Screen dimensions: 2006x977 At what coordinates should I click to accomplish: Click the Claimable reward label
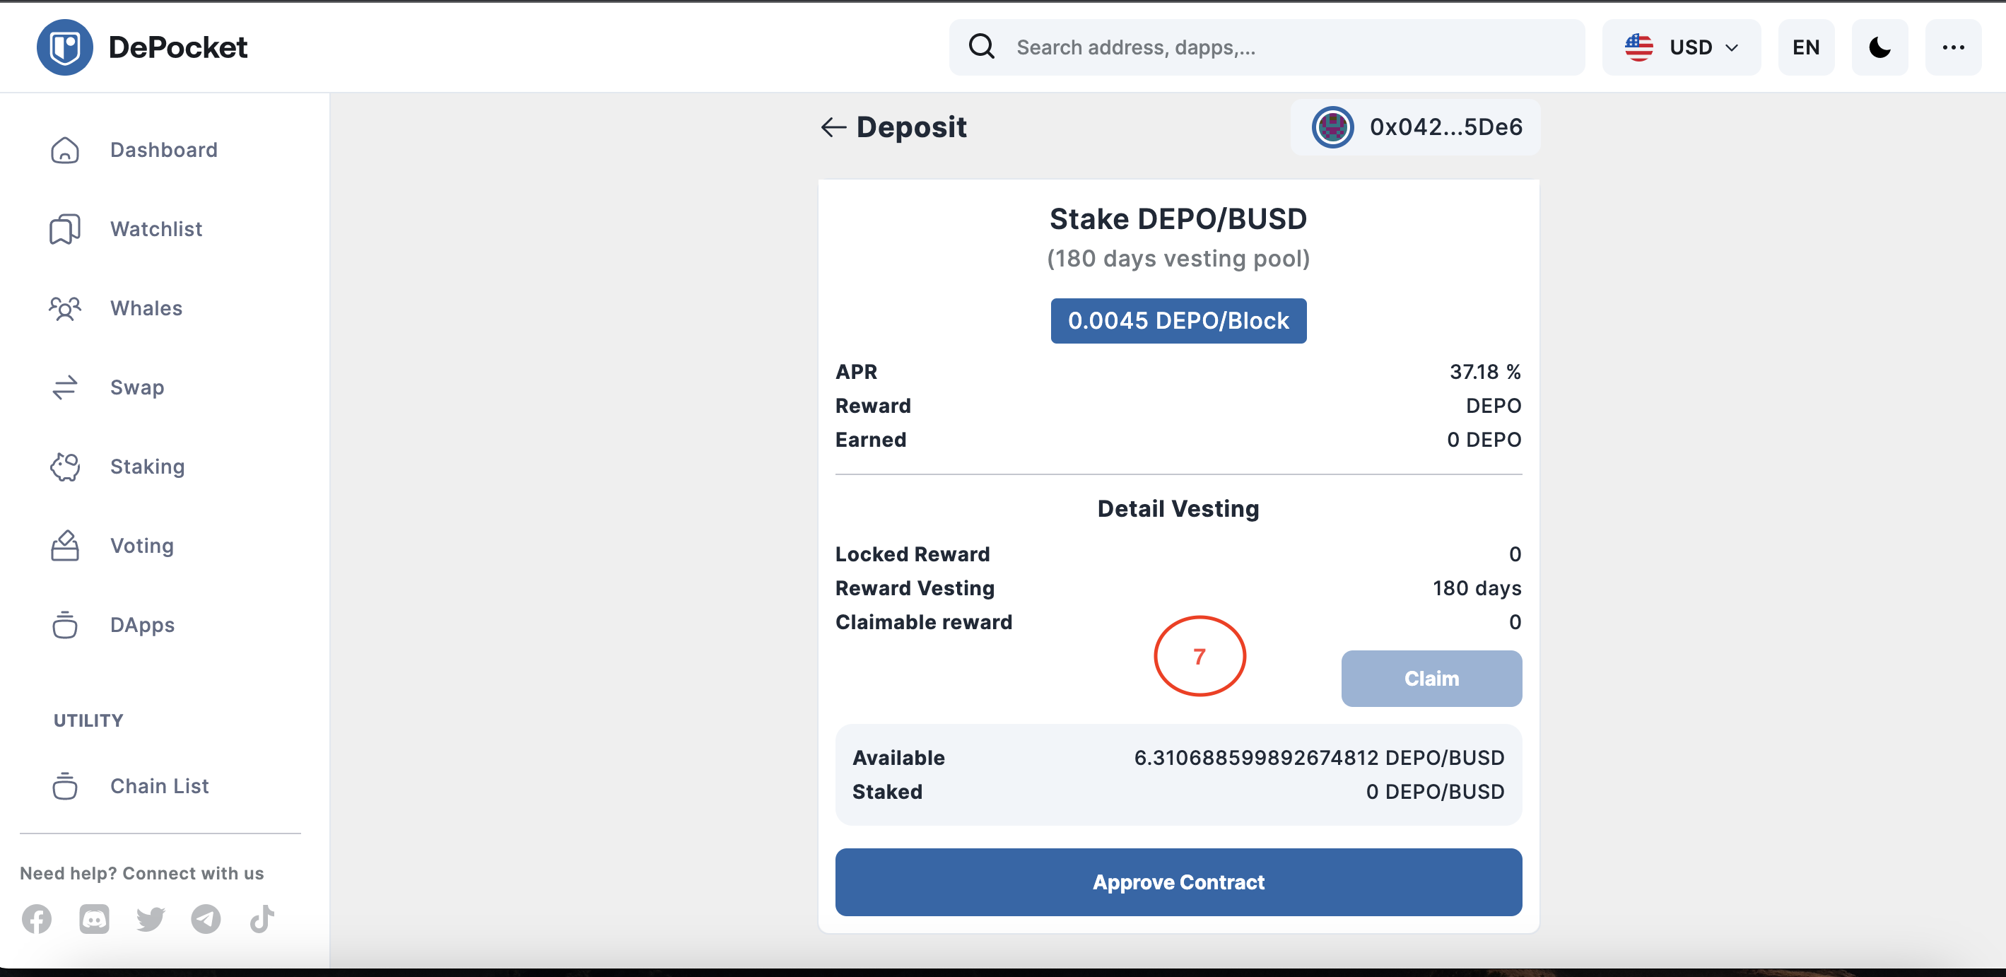pos(924,621)
